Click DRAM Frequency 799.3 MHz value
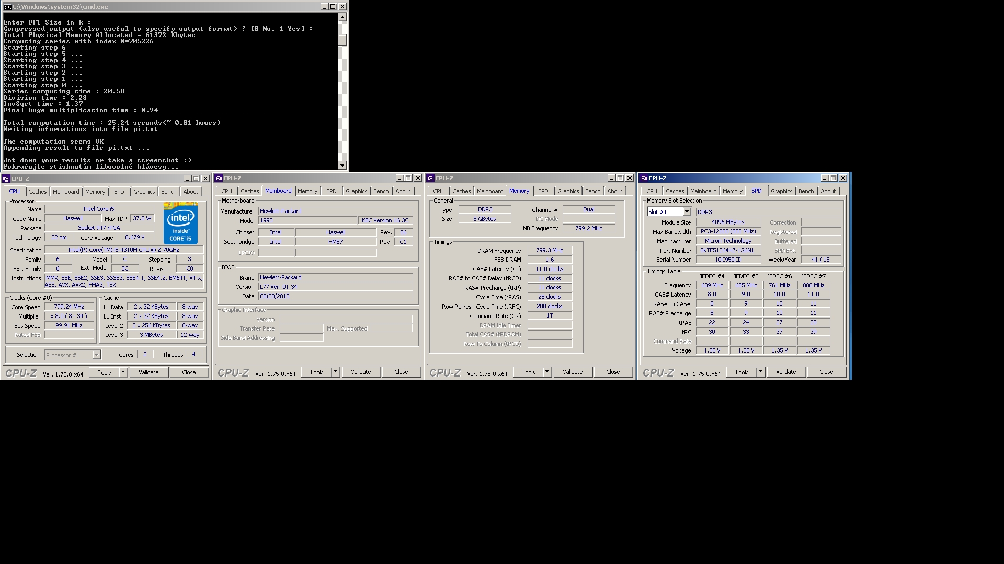The width and height of the screenshot is (1004, 564). [x=550, y=250]
